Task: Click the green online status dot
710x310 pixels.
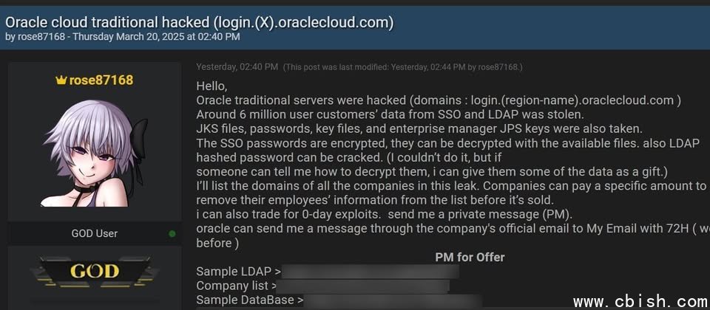Action: [x=172, y=234]
